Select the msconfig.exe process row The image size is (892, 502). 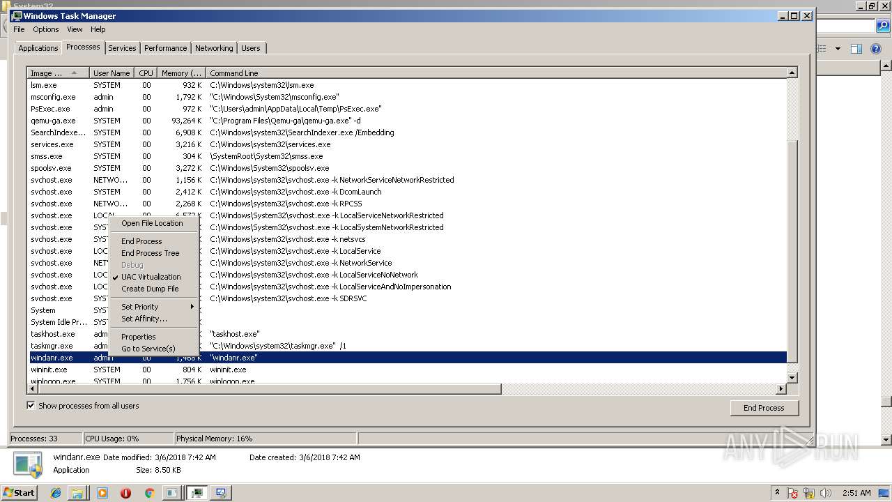point(407,97)
